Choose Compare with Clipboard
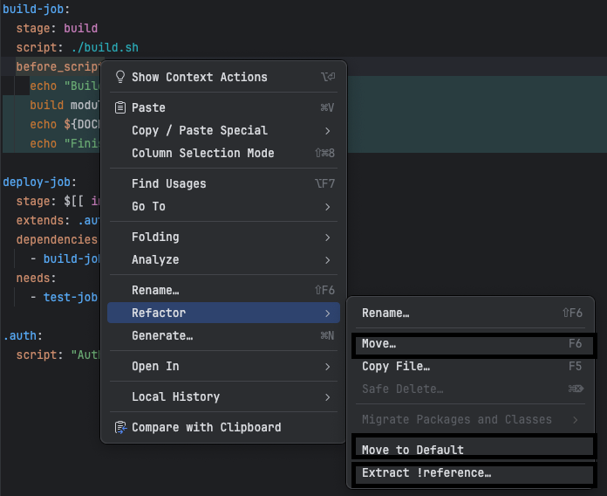Screen dimensions: 607x496 click(224, 427)
